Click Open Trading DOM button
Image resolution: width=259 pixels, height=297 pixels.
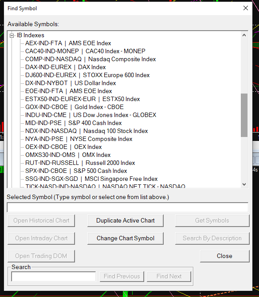coord(41,256)
